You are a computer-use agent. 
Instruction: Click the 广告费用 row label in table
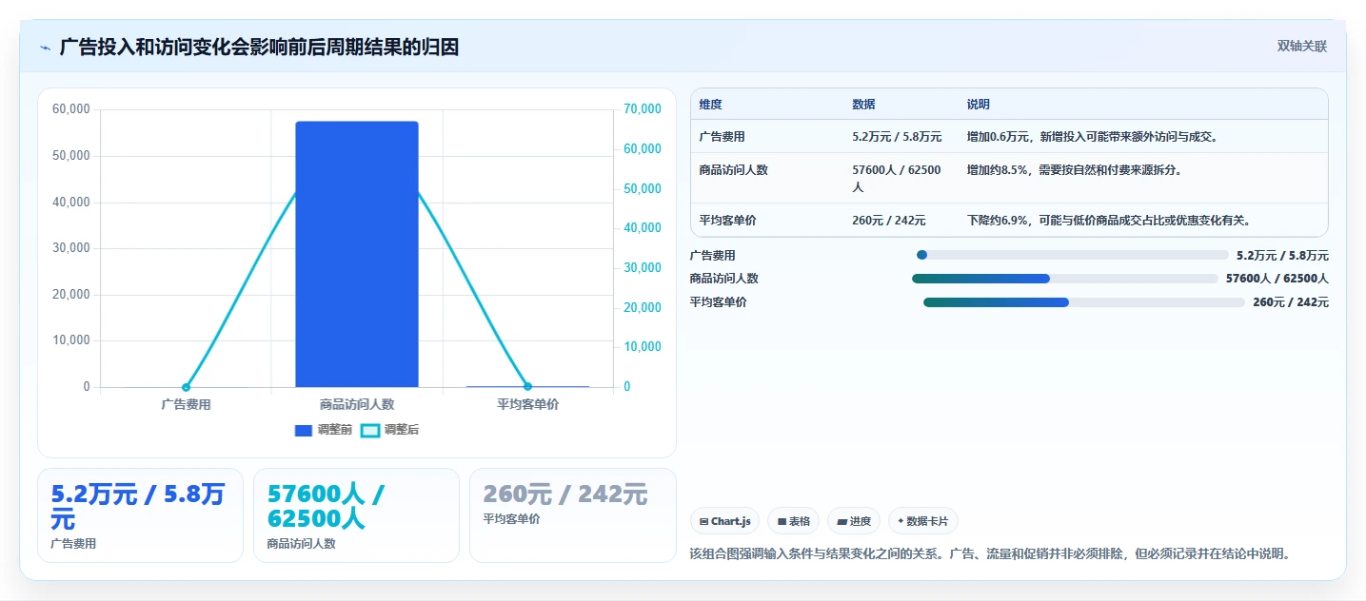(x=722, y=137)
